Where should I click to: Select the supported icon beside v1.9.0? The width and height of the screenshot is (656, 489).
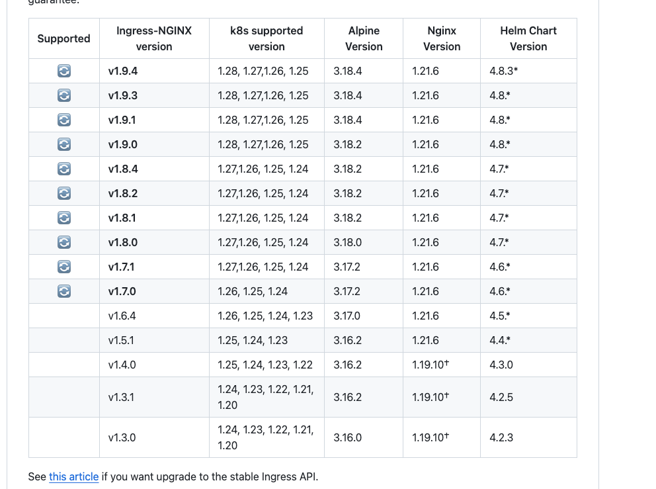[x=64, y=144]
